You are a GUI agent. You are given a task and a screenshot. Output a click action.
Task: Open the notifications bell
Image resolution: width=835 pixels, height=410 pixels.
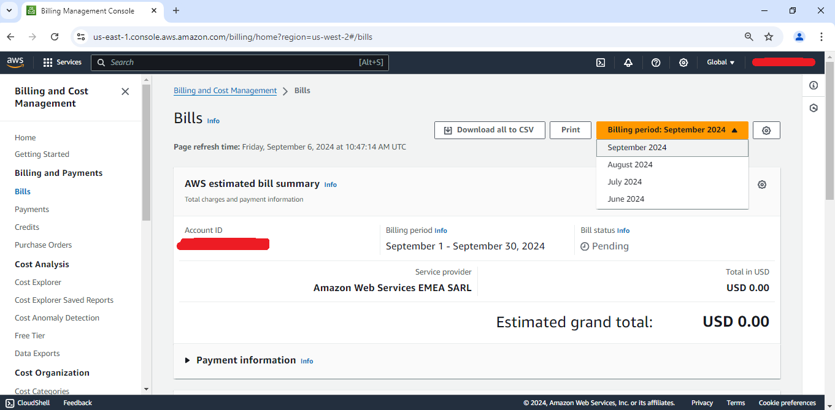click(628, 63)
